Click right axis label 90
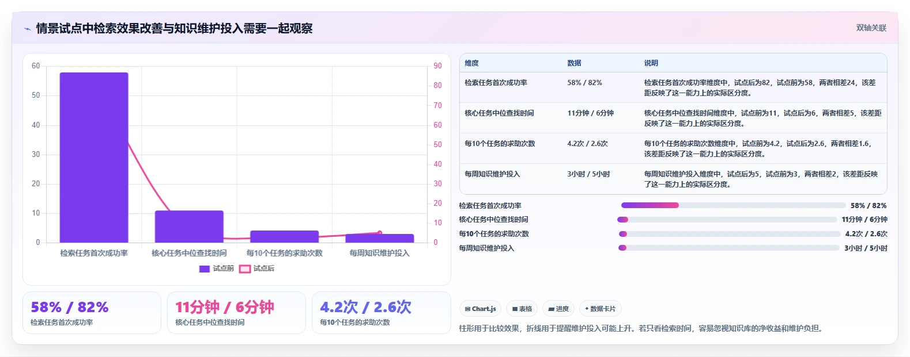The height and width of the screenshot is (357, 910). point(438,66)
